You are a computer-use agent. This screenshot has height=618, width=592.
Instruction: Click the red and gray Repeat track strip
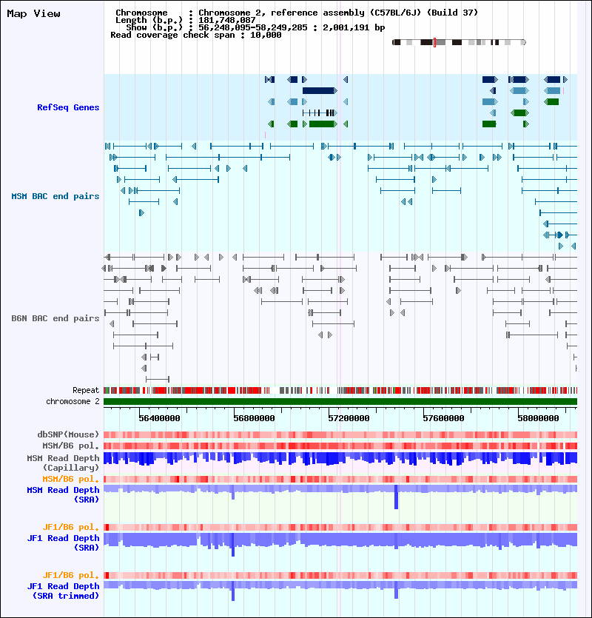click(x=340, y=391)
